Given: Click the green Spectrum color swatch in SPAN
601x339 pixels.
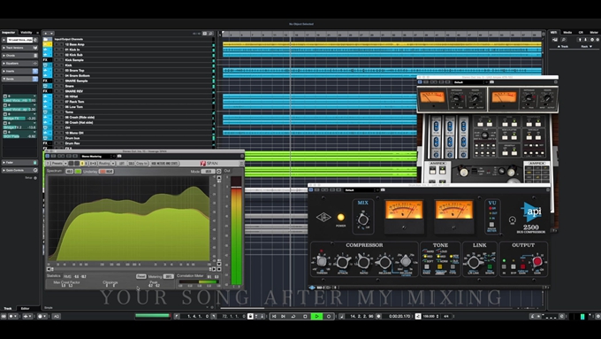Looking at the screenshot, I should click(78, 171).
